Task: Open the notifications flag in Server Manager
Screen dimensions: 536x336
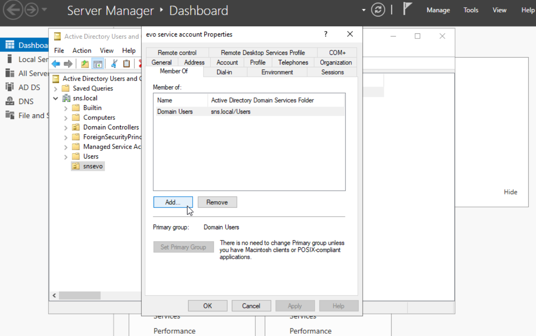Action: [x=407, y=8]
